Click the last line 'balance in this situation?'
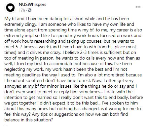The width and height of the screenshot is (148, 129). [x=29, y=120]
